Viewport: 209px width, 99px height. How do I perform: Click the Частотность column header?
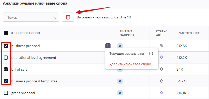(190, 33)
